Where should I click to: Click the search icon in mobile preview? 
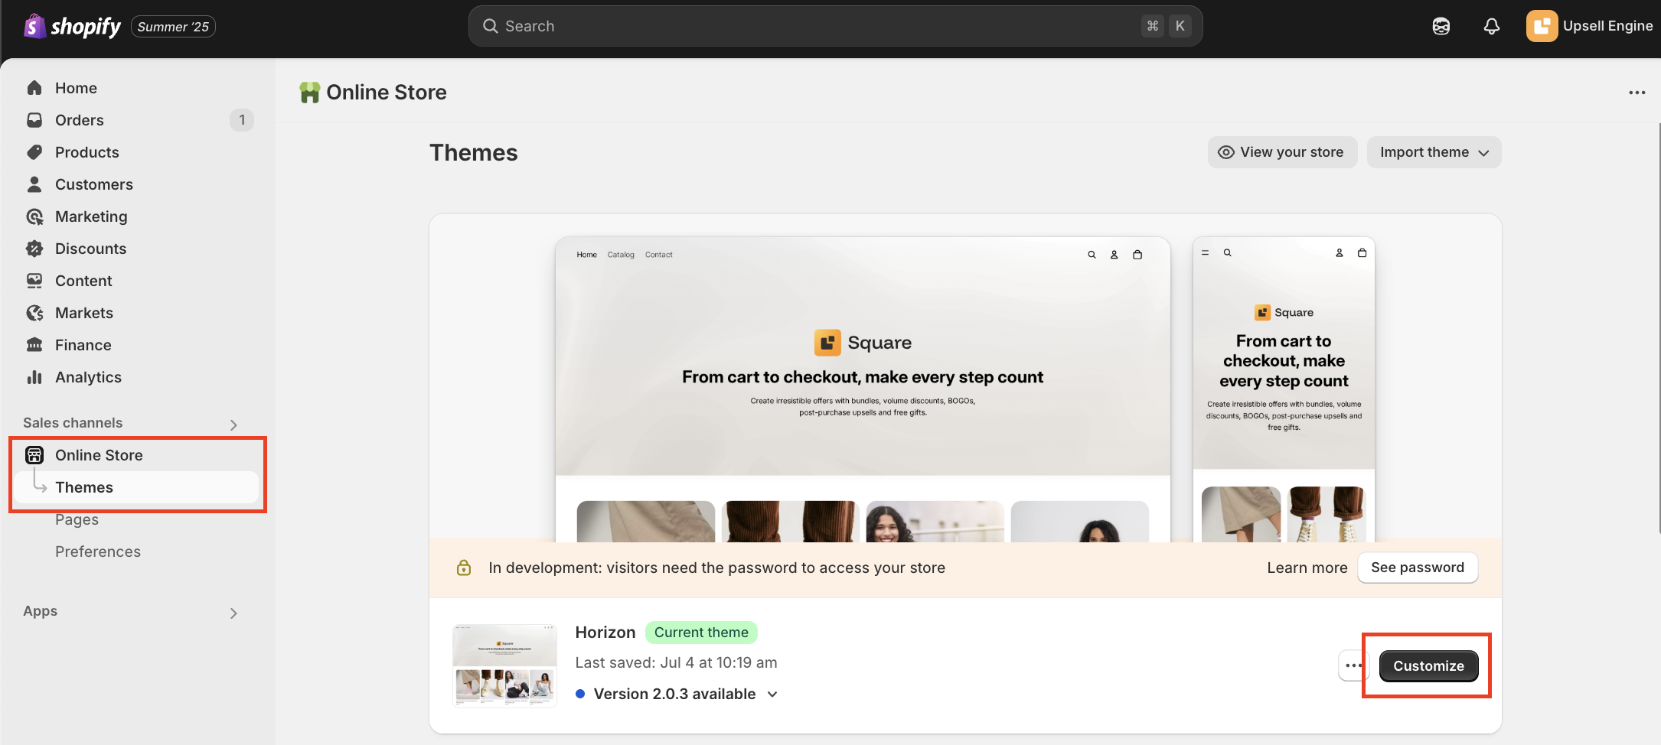tap(1227, 252)
